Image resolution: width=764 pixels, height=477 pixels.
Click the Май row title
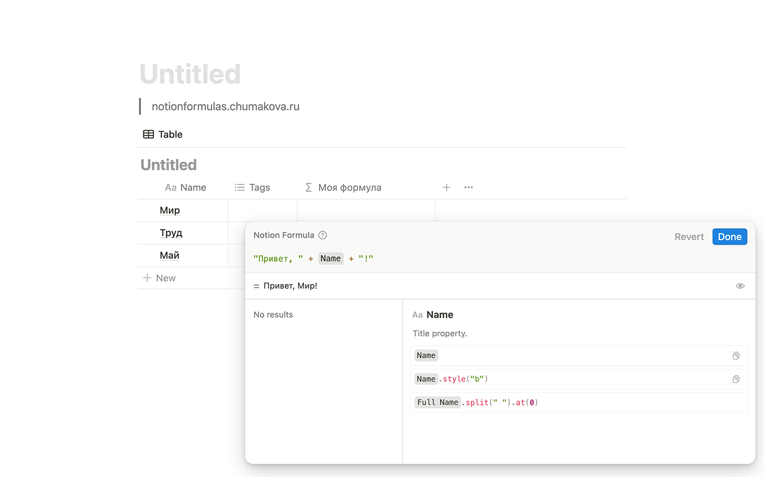[169, 255]
